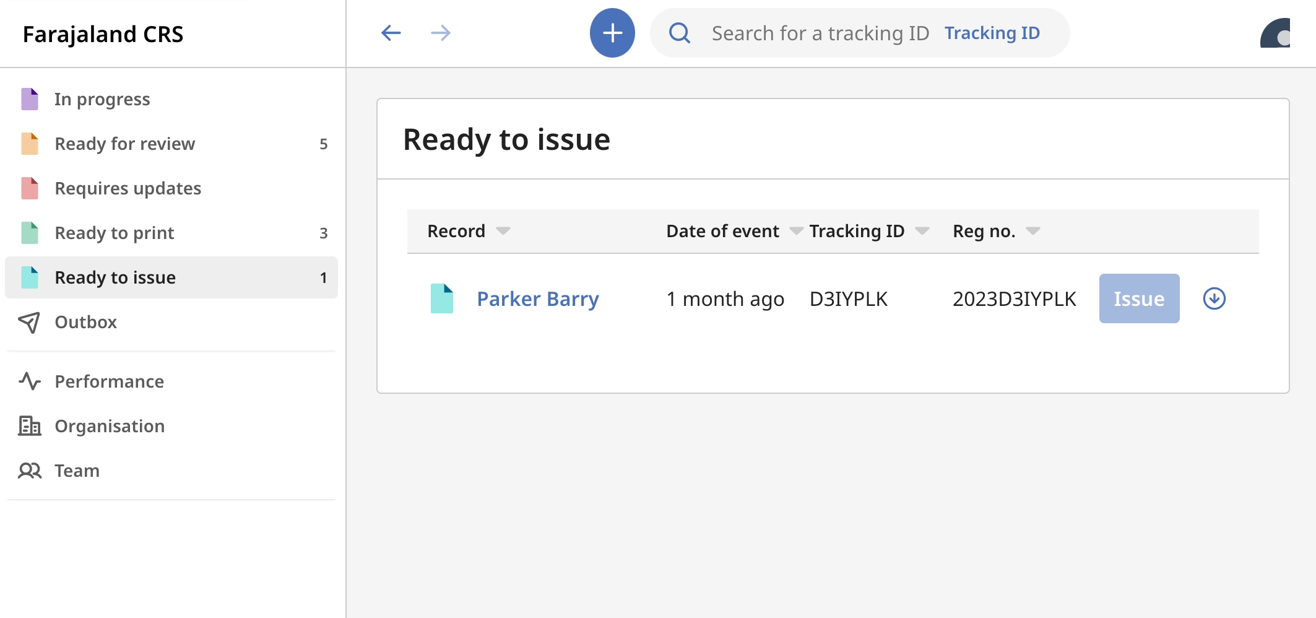
Task: Click the tracking ID search field
Action: click(x=820, y=33)
